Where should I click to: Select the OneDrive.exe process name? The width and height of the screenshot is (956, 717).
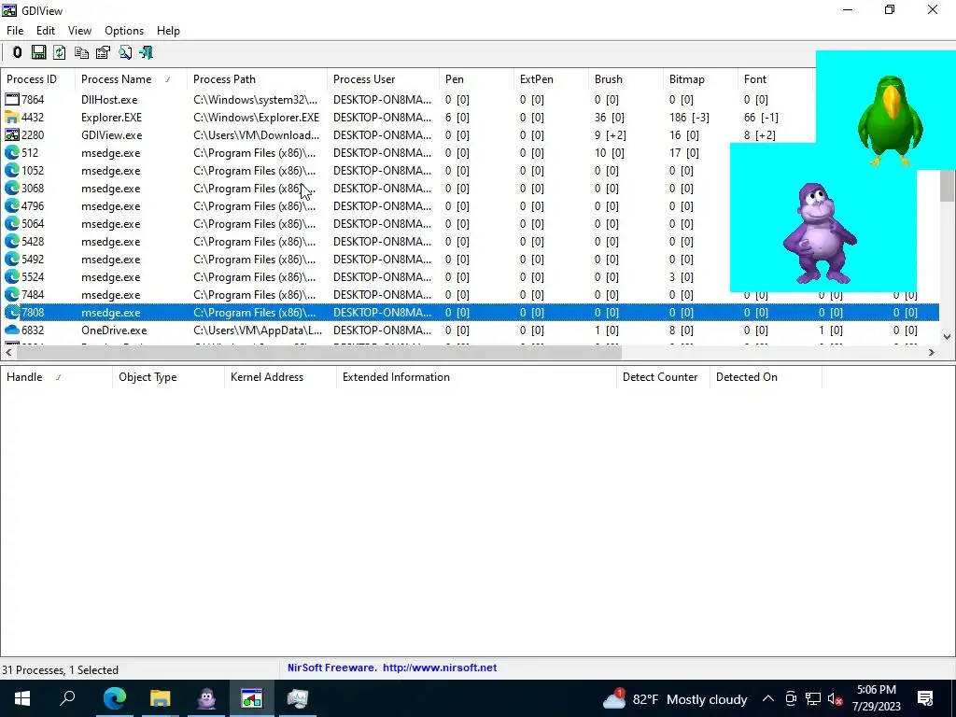(114, 330)
